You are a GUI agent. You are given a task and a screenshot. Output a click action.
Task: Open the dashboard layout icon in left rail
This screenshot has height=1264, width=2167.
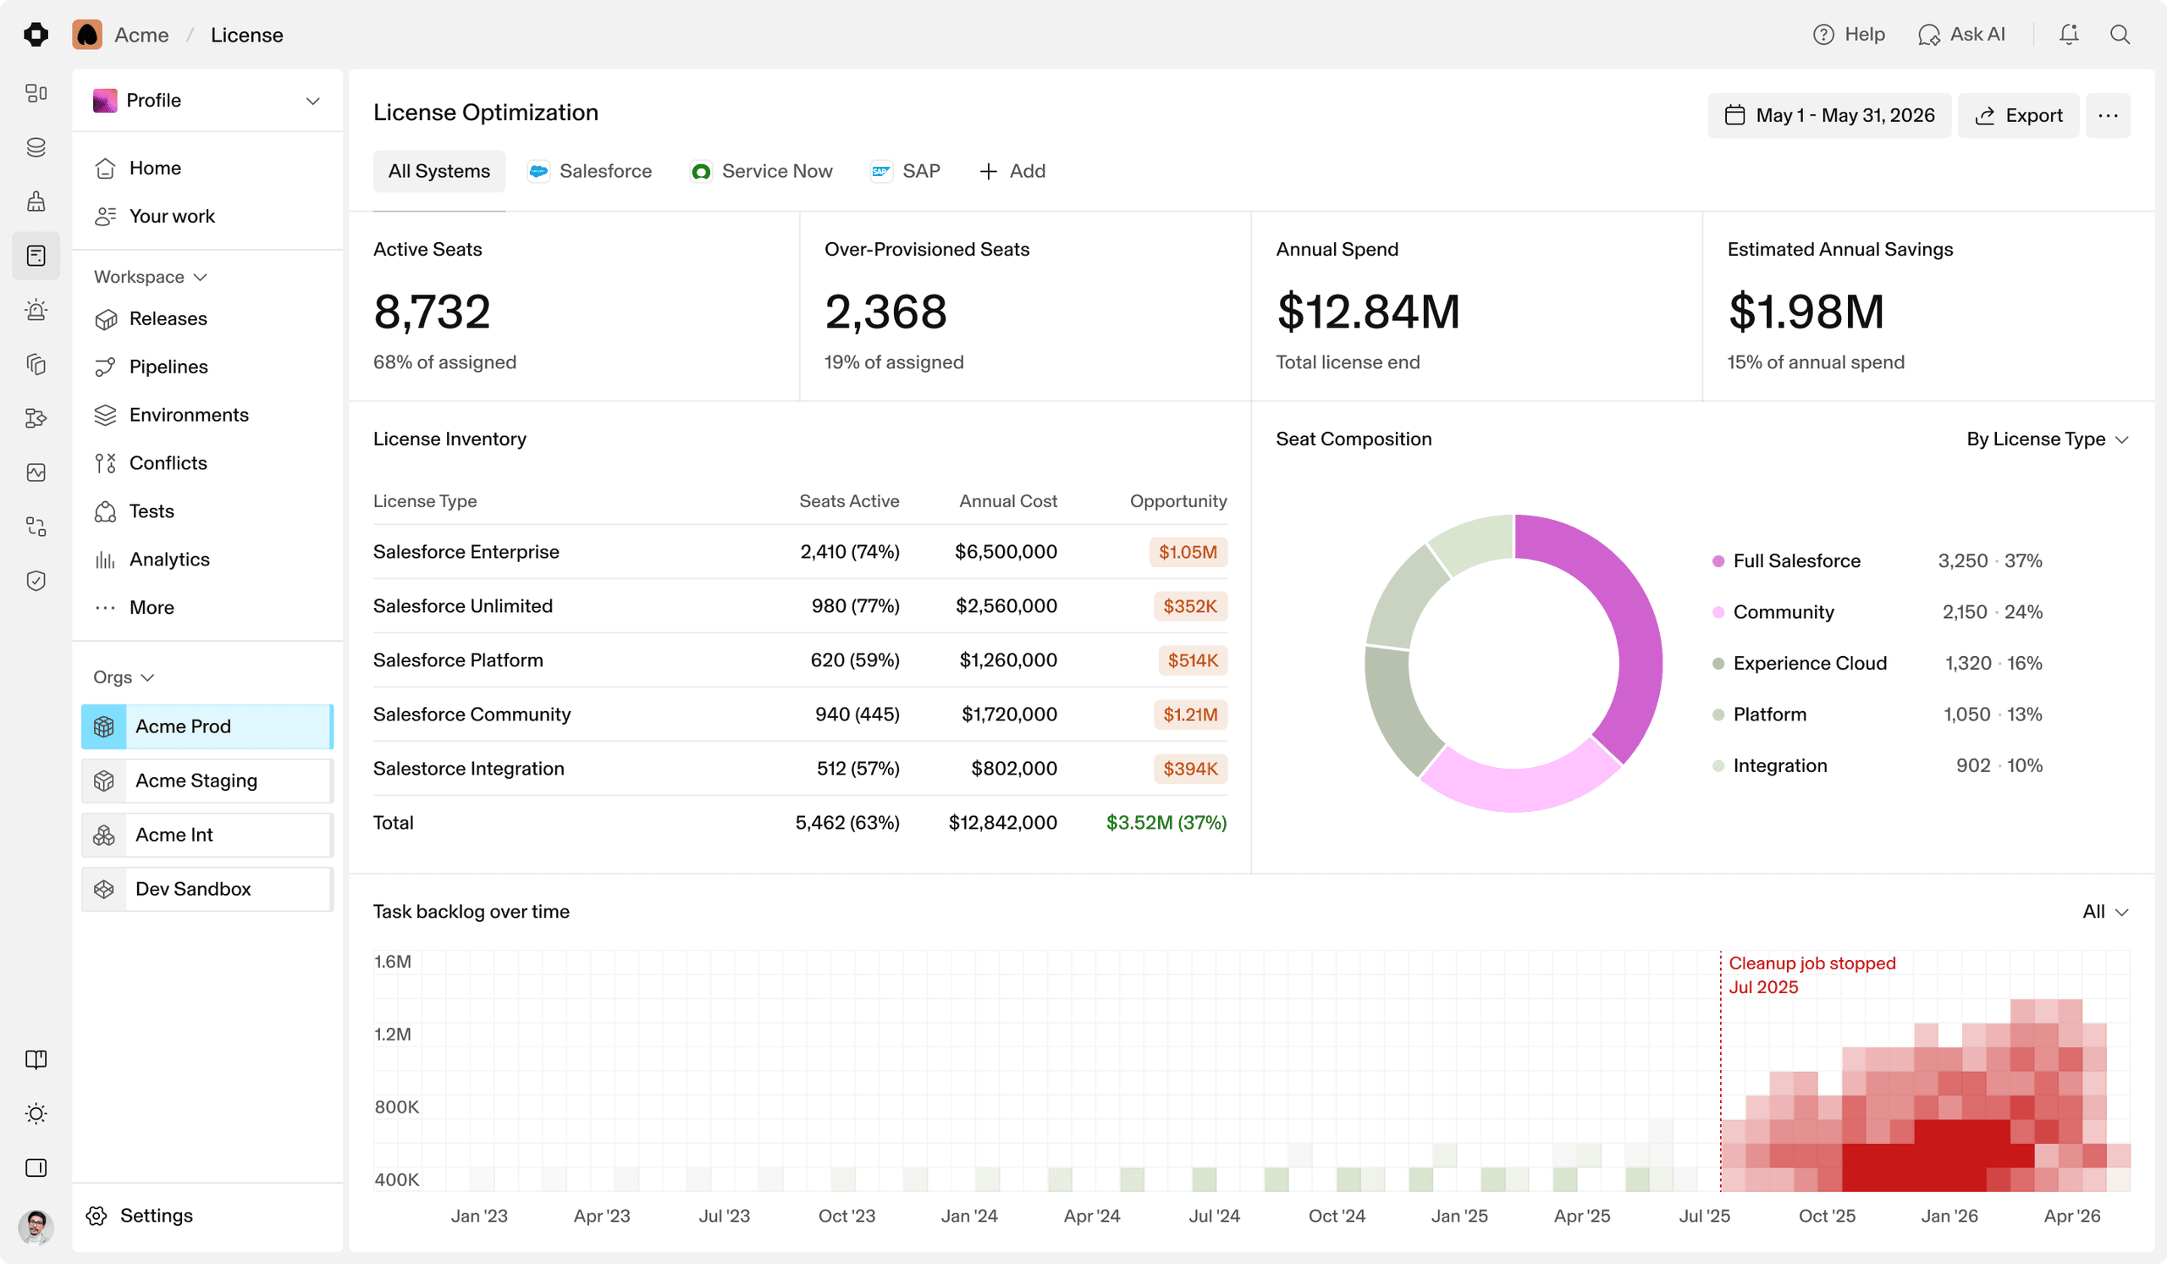(x=36, y=93)
